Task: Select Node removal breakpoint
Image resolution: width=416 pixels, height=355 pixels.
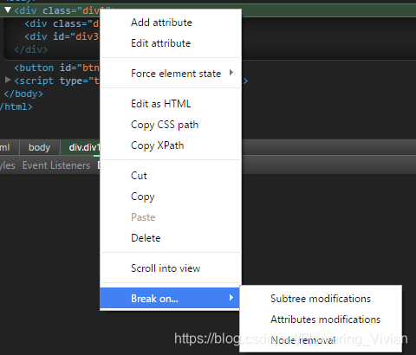Action: 321,340
